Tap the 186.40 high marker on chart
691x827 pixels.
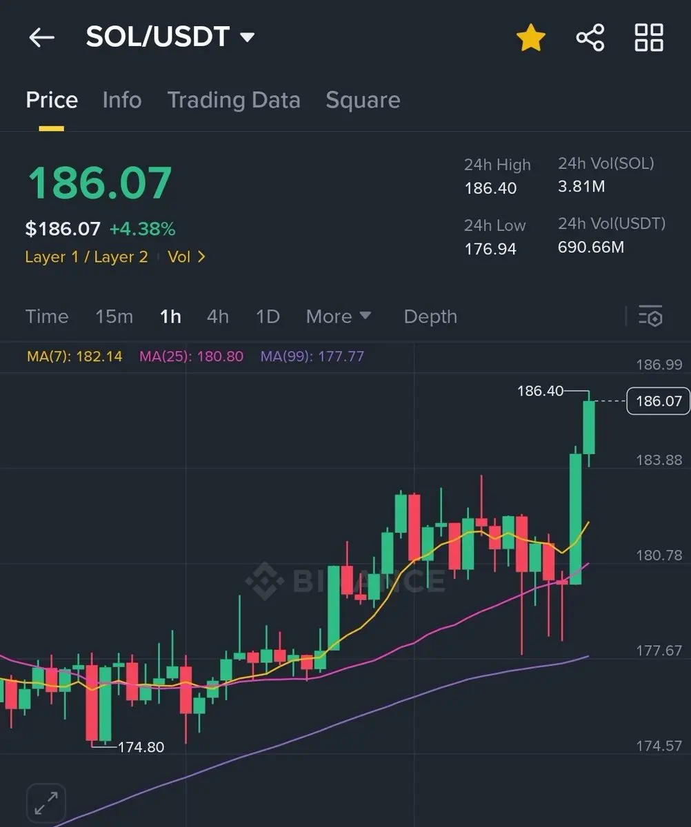(x=540, y=391)
